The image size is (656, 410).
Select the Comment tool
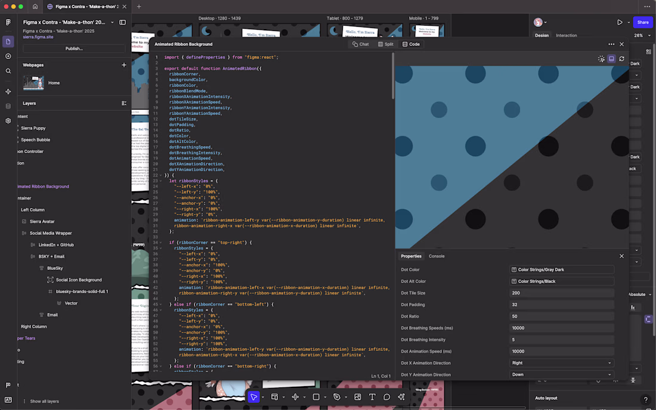386,397
